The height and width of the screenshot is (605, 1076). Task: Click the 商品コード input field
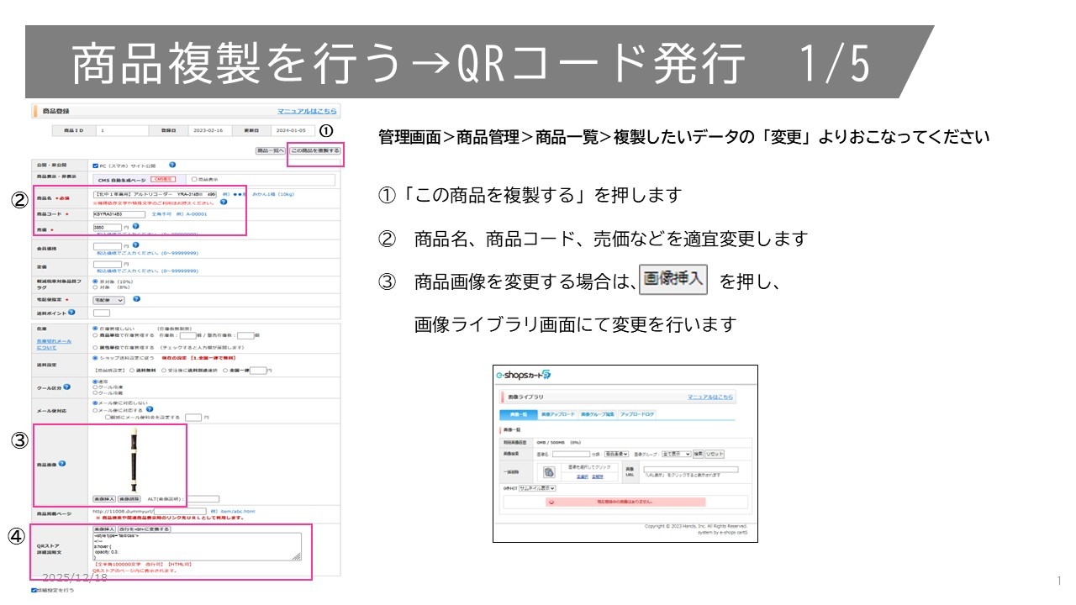click(x=119, y=213)
